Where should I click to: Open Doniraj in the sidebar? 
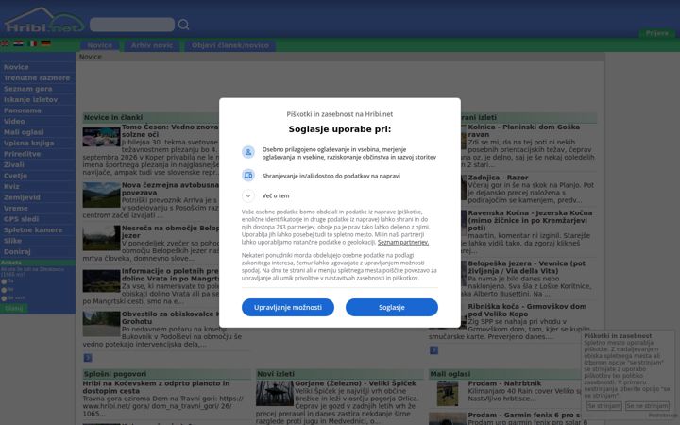pyautogui.click(x=17, y=251)
